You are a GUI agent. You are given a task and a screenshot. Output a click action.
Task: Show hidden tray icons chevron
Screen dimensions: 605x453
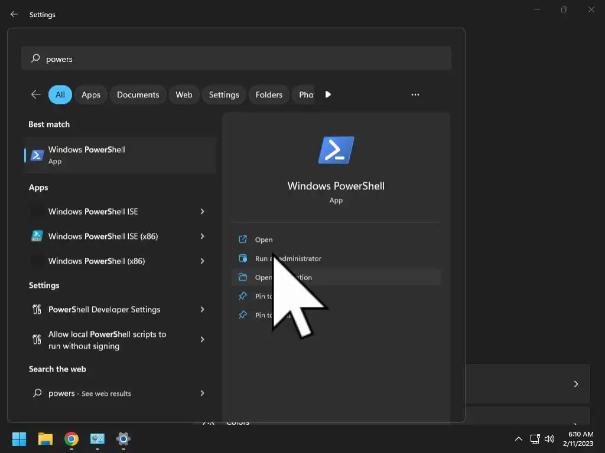[519, 439]
